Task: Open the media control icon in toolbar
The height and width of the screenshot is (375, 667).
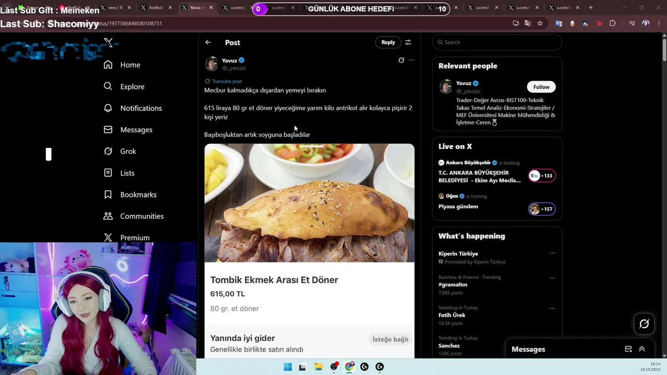Action: pos(632,23)
